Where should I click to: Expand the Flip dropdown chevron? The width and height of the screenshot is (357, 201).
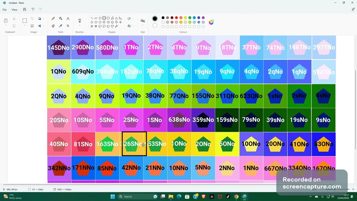click(x=43, y=26)
